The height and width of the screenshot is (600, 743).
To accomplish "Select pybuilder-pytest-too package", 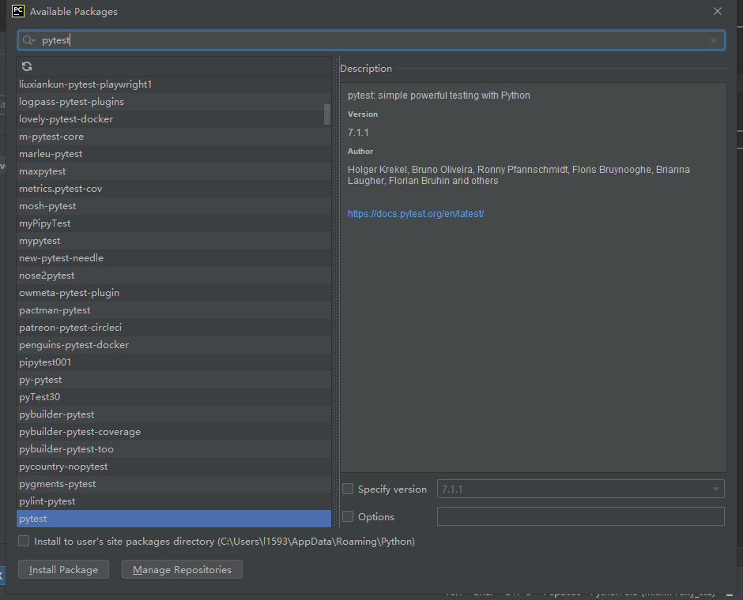I will pos(174,449).
